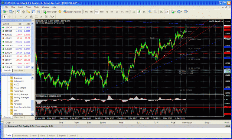Click Market Watch scroll-down arrow
The width and height of the screenshot is (232, 139).
[32, 67]
